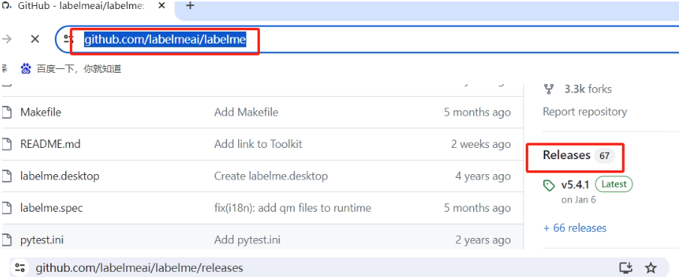Open the Releases section heading
679x277 pixels.
(x=566, y=155)
